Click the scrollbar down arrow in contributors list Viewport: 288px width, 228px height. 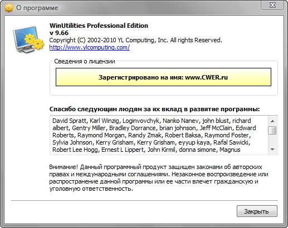coord(272,150)
